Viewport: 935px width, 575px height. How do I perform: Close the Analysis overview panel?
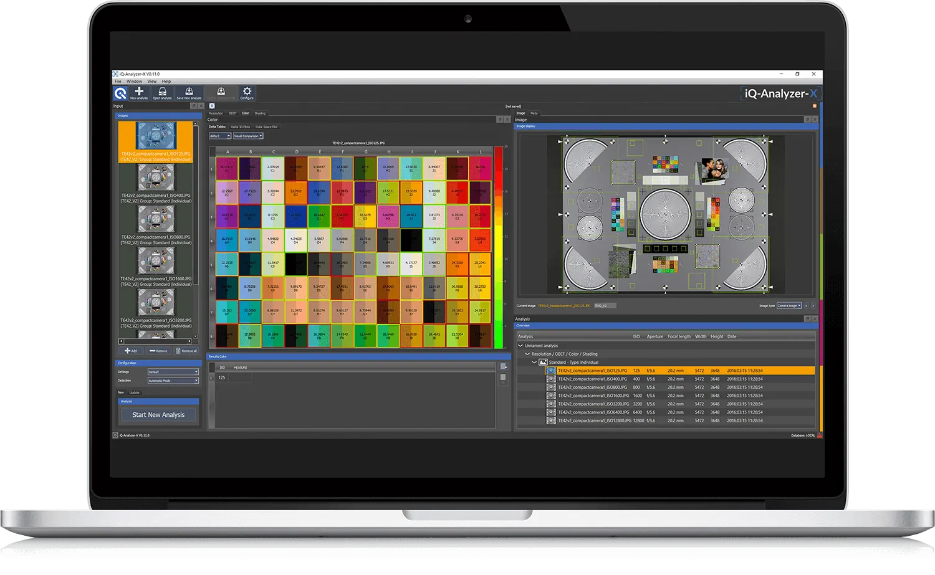coord(815,318)
